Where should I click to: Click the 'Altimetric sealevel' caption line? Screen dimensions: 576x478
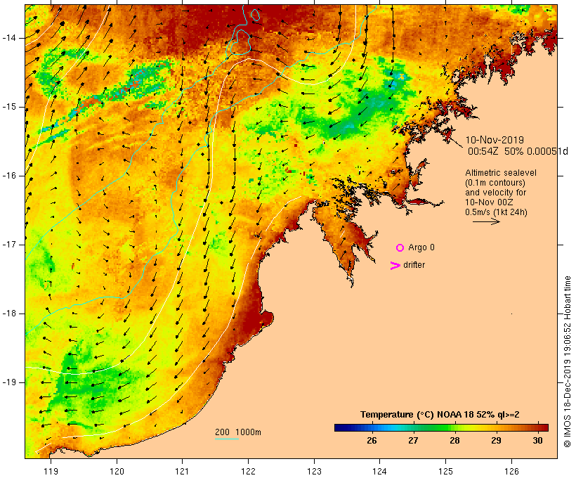tap(501, 173)
